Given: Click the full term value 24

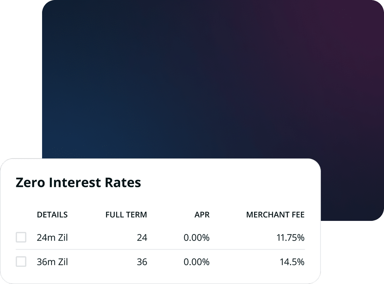Looking at the screenshot, I should click(x=142, y=238).
